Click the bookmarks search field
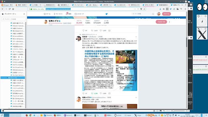 click(13, 19)
